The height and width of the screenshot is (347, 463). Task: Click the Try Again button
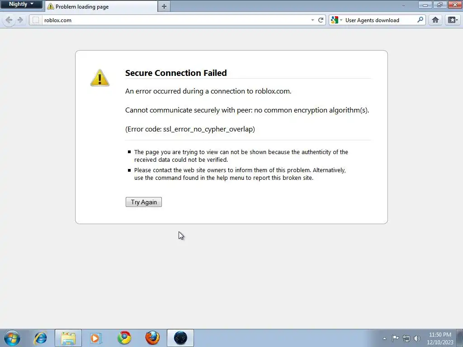[143, 202]
